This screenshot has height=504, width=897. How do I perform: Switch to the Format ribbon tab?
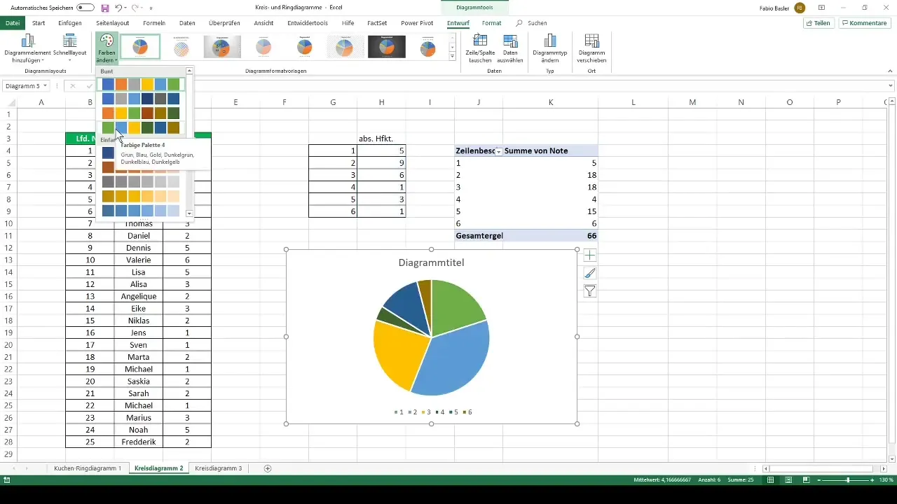(x=491, y=23)
